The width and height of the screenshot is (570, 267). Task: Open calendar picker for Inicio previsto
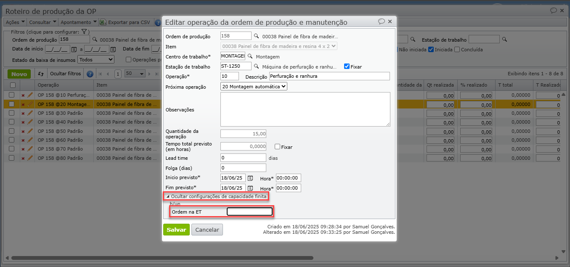click(250, 178)
